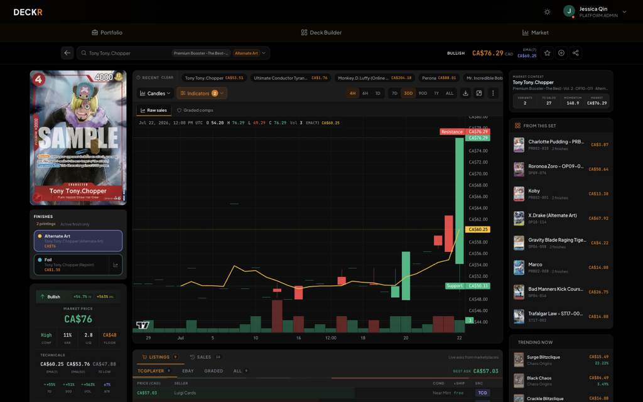Expand chart to fullscreen icon
Viewport: 643px width, 402px height.
tap(479, 93)
